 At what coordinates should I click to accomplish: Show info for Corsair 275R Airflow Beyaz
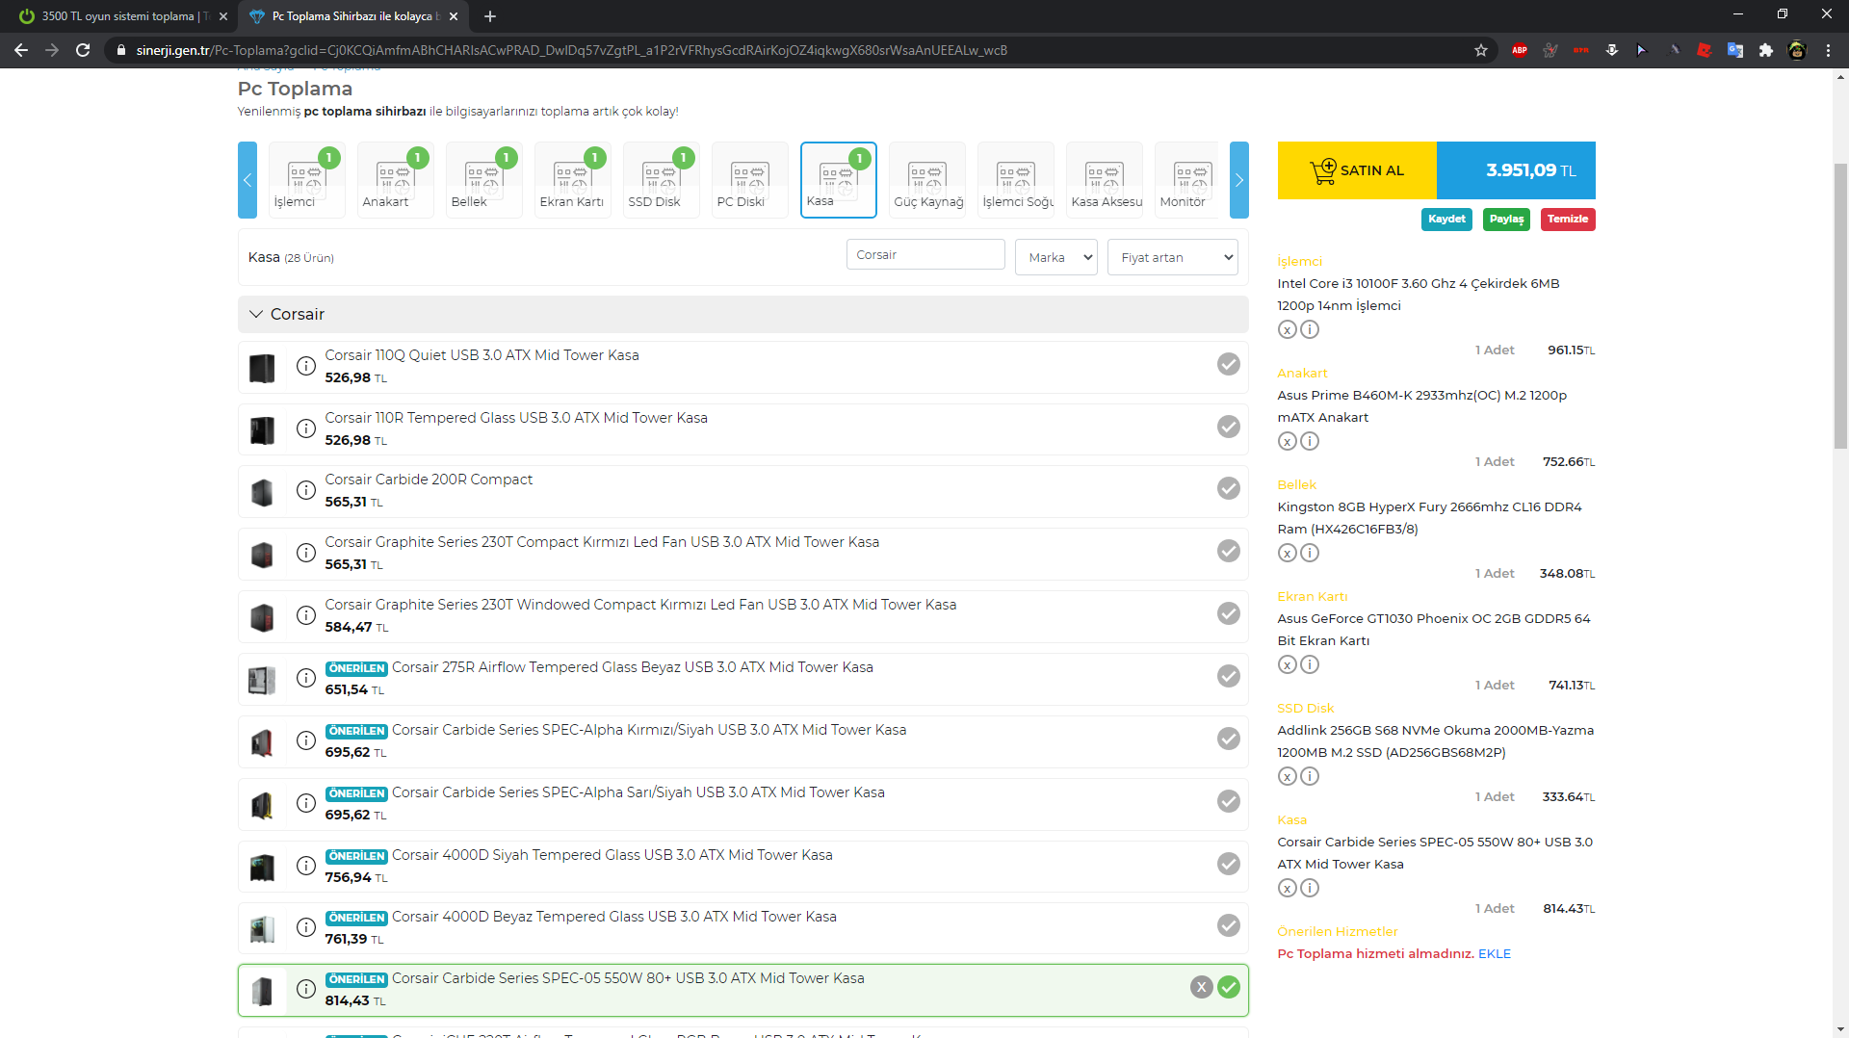click(306, 678)
